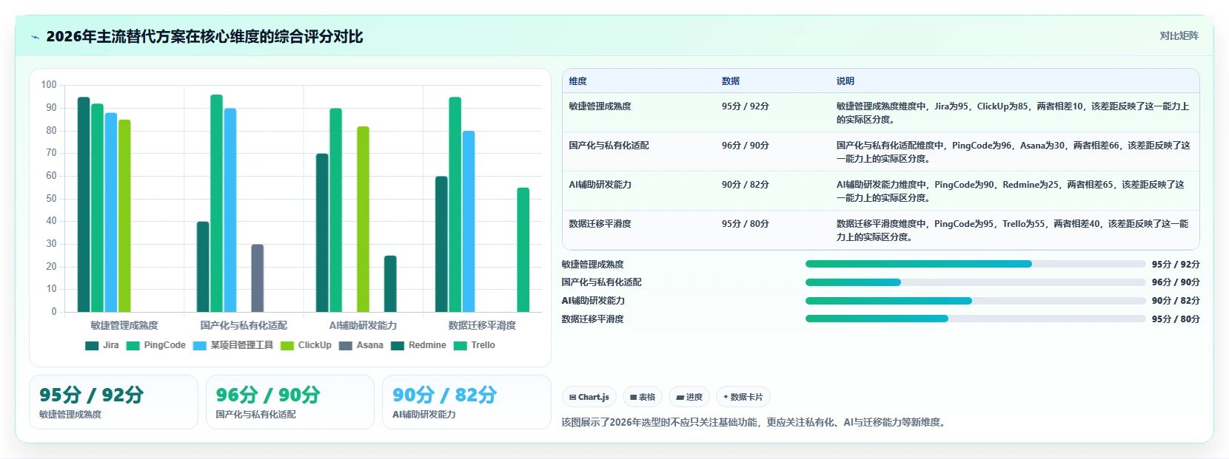Click the 敏捷管理成熟度 progress bar
Image resolution: width=1229 pixels, height=459 pixels.
tap(975, 264)
